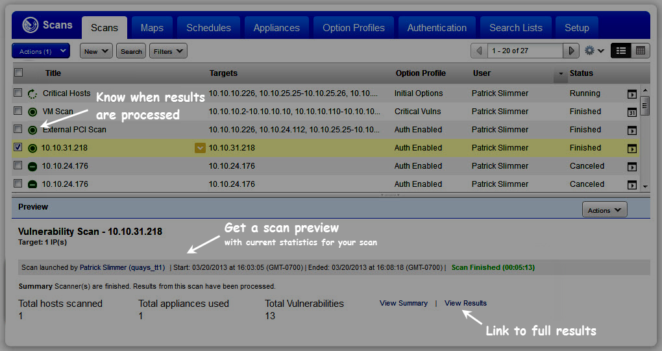Image resolution: width=662 pixels, height=351 pixels.
Task: Click the Scan Finished (00:05:13) status text
Action: coord(493,267)
